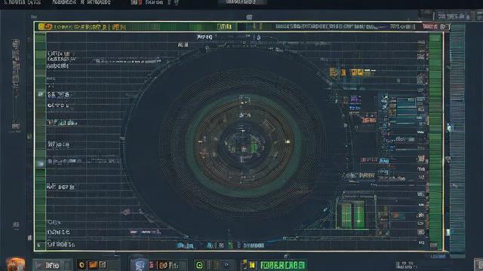Click the blue icon below the circular chart
This screenshot has width=483, height=271.
tap(181, 245)
